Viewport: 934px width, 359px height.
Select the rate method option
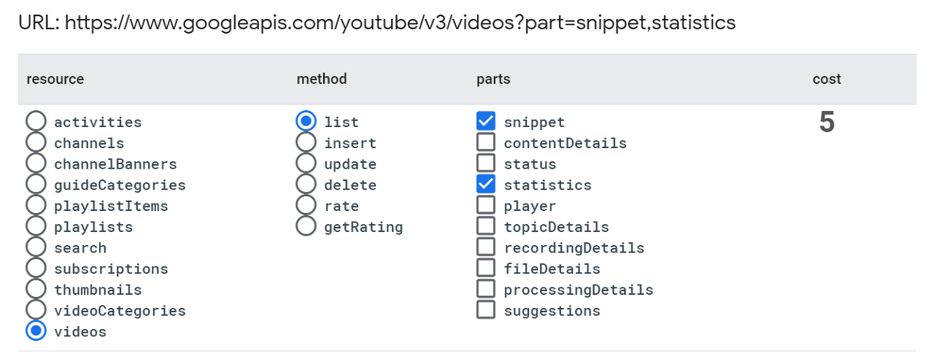coord(306,206)
